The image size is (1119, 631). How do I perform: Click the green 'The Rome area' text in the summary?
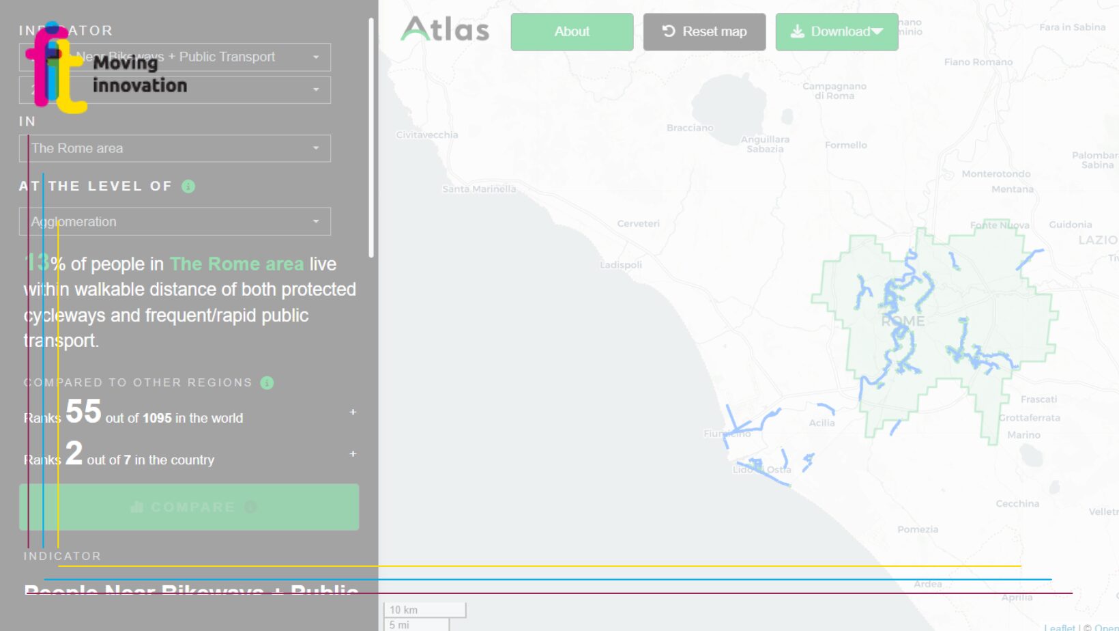[237, 264]
